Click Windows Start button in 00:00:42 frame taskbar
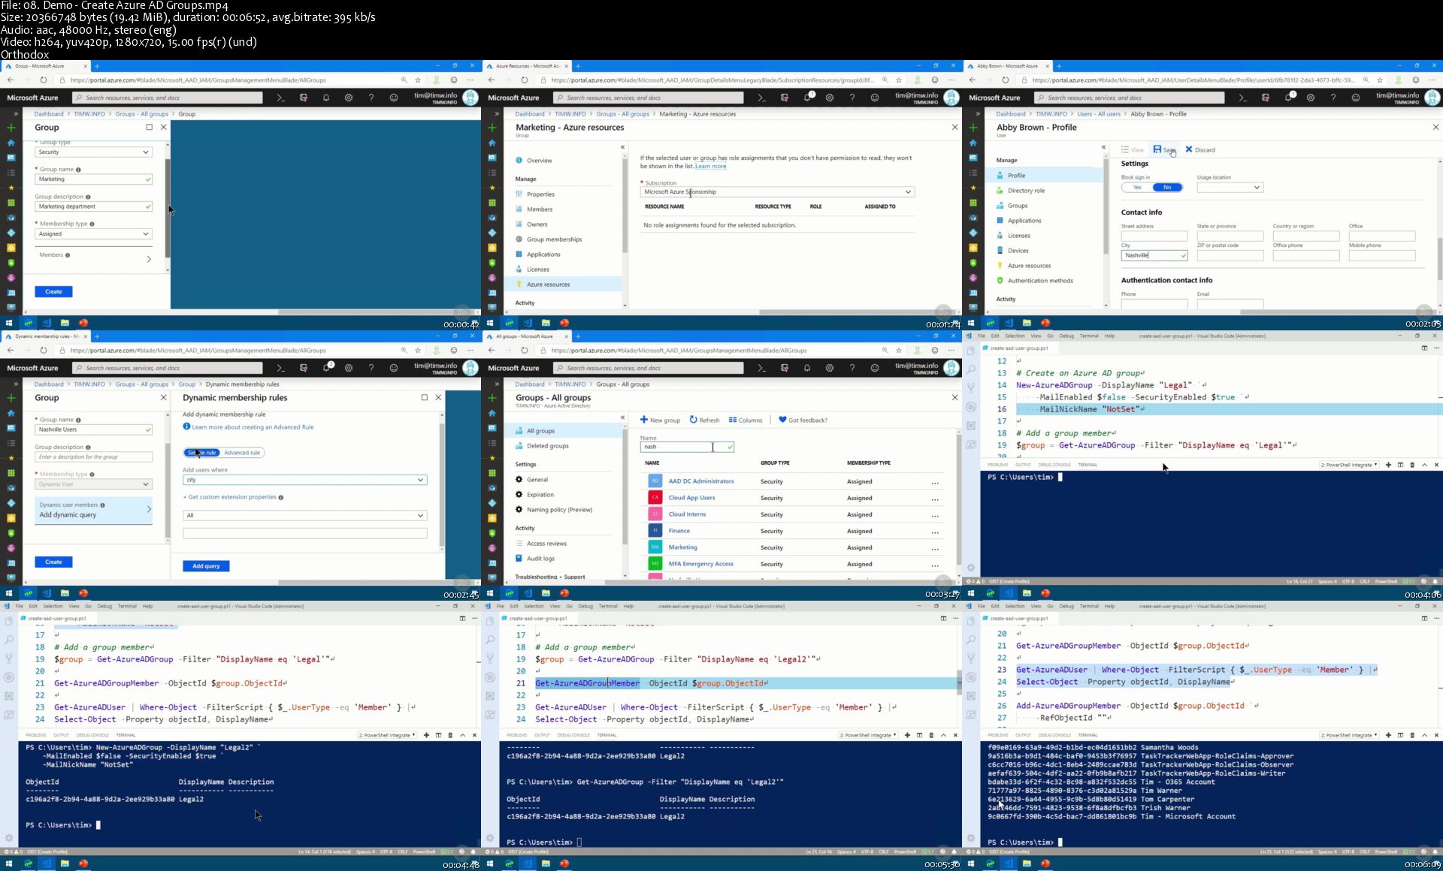Image resolution: width=1443 pixels, height=871 pixels. [9, 323]
